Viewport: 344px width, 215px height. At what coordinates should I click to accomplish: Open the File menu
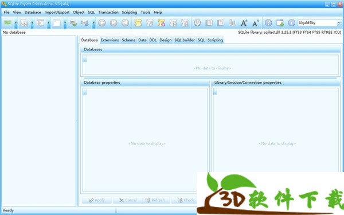(6, 12)
